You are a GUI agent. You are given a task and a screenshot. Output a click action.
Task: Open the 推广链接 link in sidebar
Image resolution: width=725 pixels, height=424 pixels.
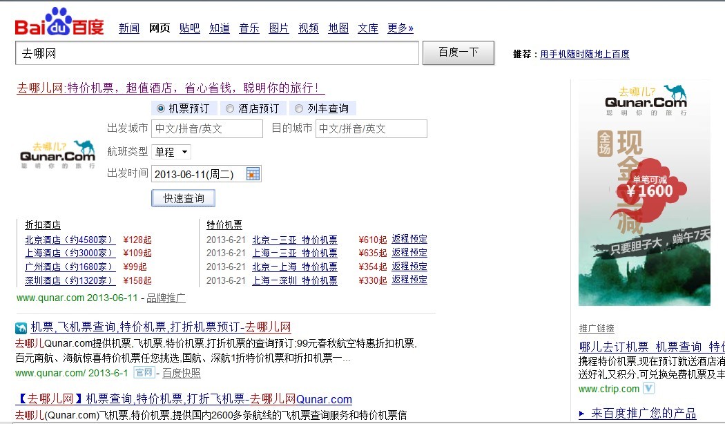(x=597, y=328)
